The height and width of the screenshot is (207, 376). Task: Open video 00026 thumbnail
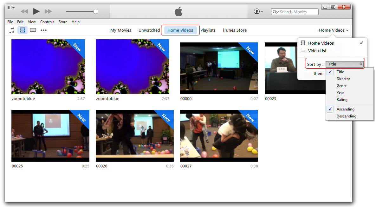coord(135,136)
